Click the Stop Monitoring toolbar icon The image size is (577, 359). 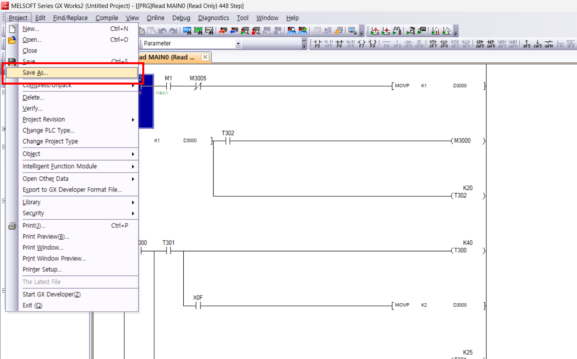(256, 31)
